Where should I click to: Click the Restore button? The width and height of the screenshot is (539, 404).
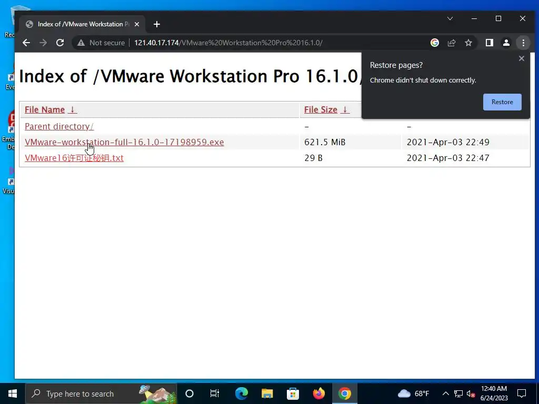click(x=502, y=102)
